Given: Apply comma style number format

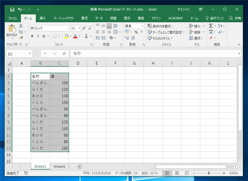Looking at the screenshot, I should (142, 32).
